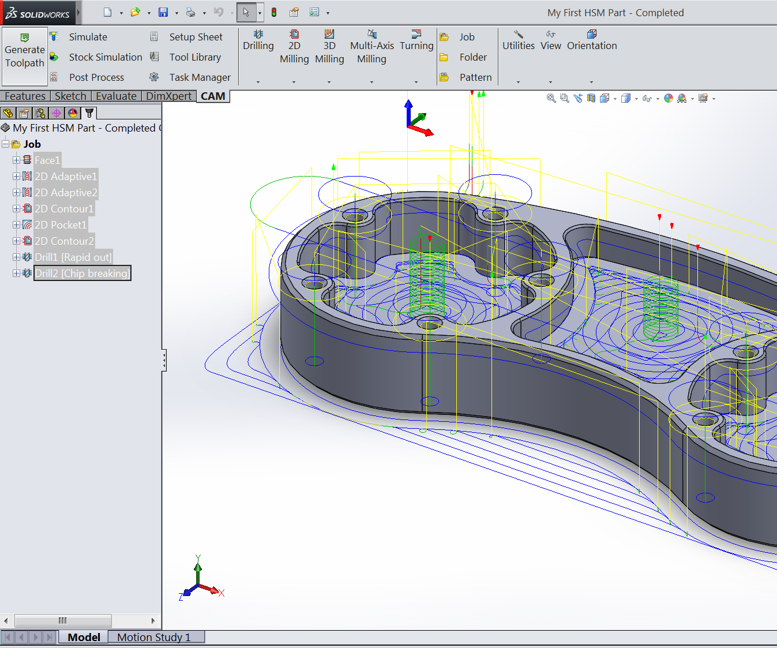Image resolution: width=777 pixels, height=648 pixels.
Task: Save the document
Action: [163, 12]
